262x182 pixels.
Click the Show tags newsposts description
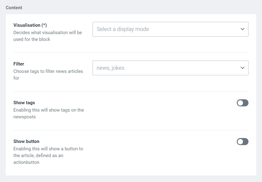click(x=49, y=113)
